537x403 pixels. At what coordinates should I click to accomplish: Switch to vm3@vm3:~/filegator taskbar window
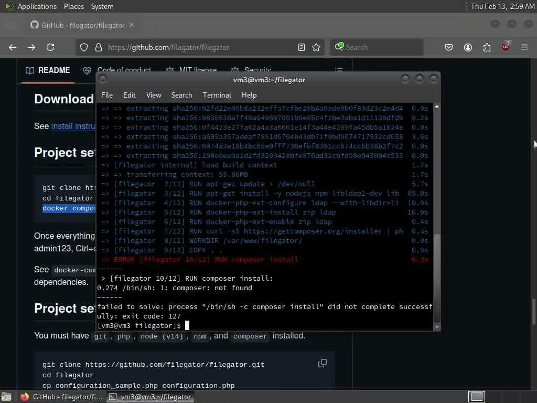click(x=150, y=397)
